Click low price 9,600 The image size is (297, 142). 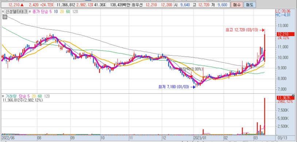222,5
